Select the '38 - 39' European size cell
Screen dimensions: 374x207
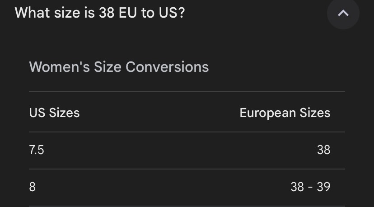point(311,187)
